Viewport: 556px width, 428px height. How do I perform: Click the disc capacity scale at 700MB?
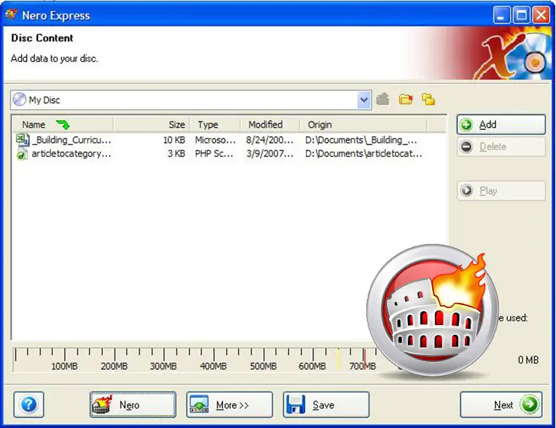[362, 366]
